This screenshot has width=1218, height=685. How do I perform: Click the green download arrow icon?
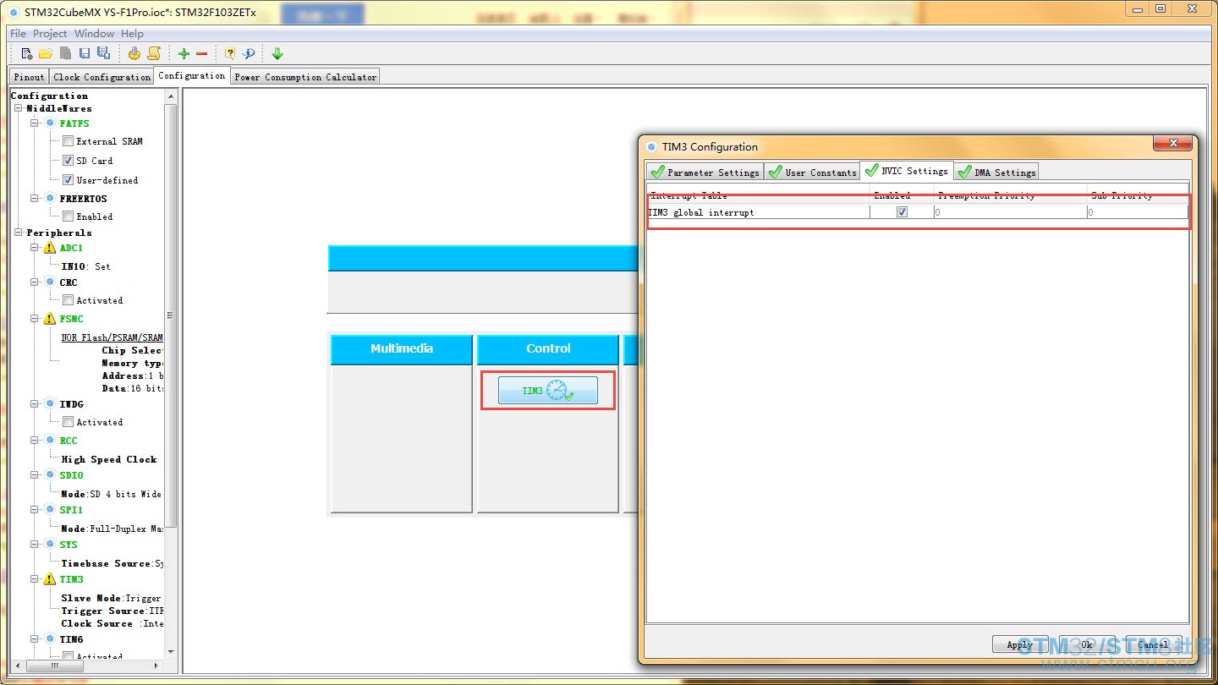point(277,53)
